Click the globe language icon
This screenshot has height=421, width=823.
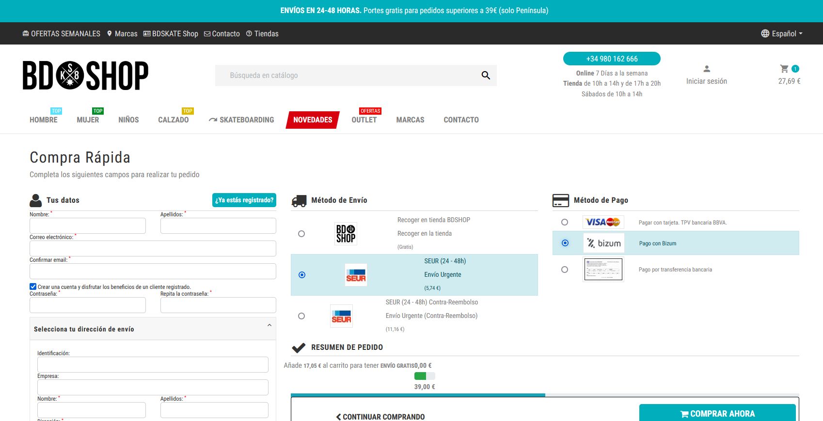pos(765,33)
